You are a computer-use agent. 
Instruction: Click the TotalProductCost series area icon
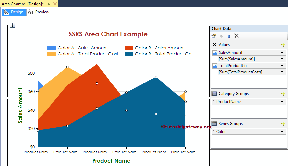coord(215,66)
